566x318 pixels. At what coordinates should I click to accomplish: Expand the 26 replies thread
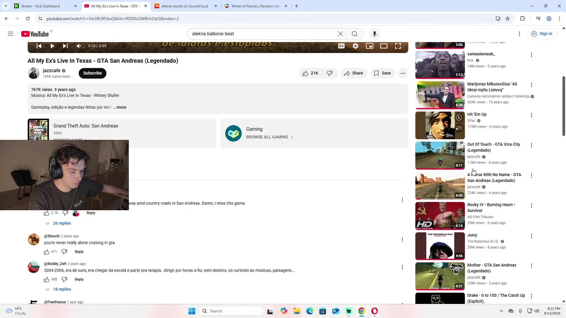coord(58,223)
